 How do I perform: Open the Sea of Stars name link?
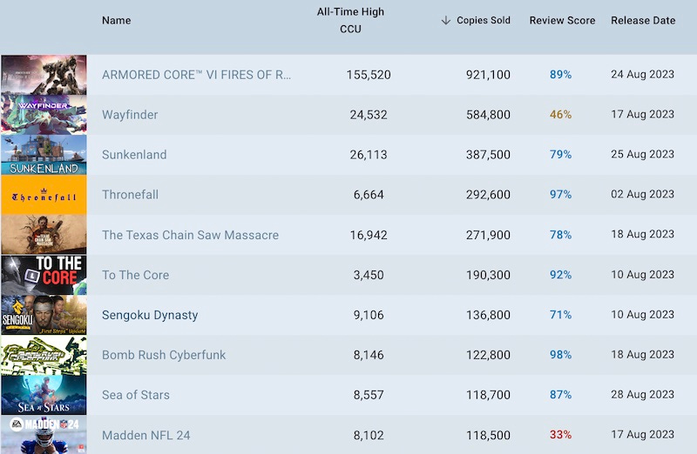[136, 395]
